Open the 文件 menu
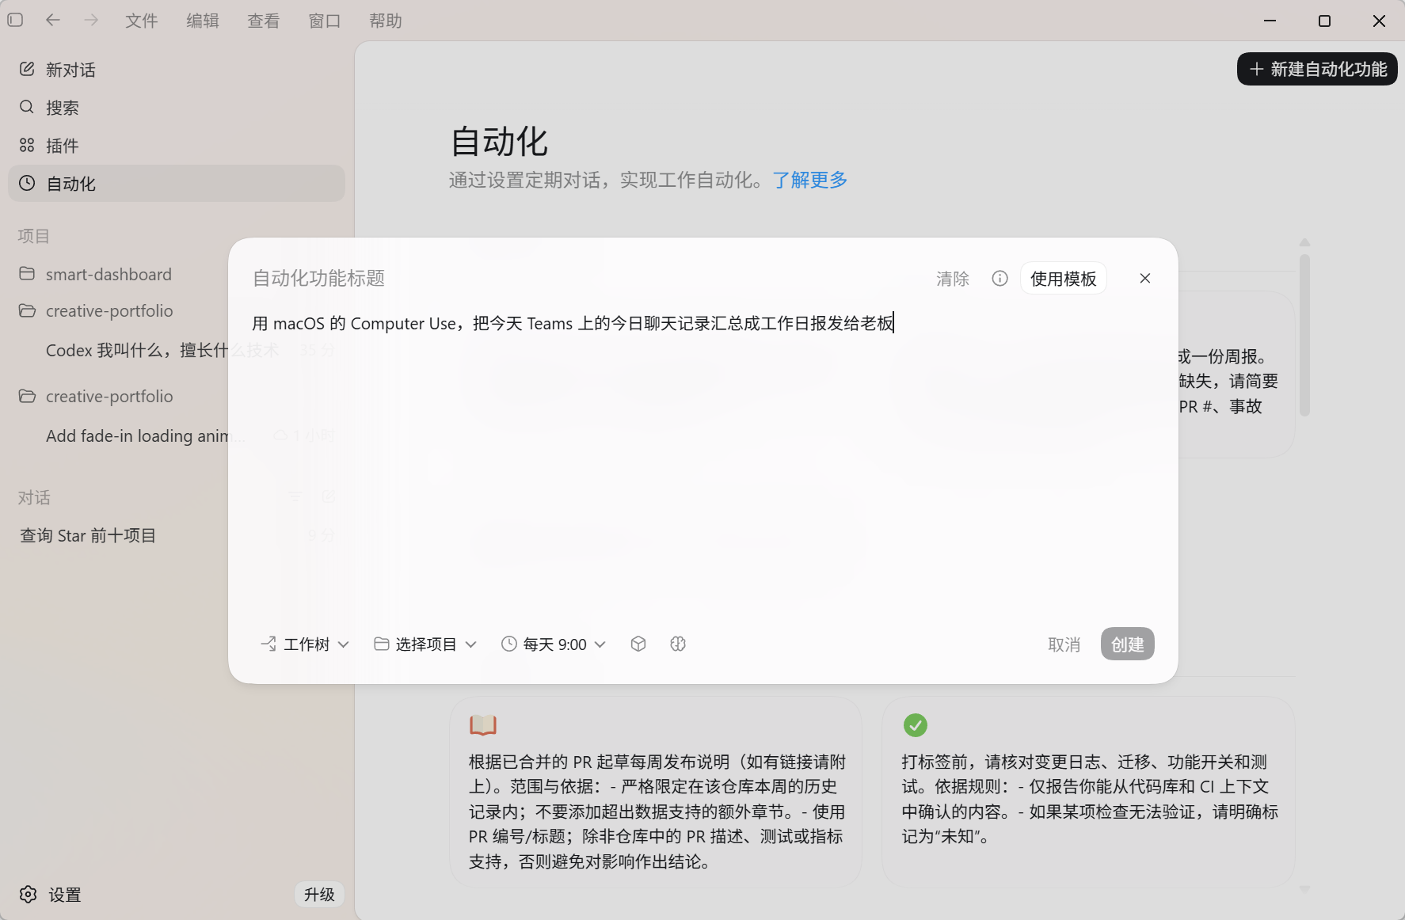 pyautogui.click(x=142, y=21)
